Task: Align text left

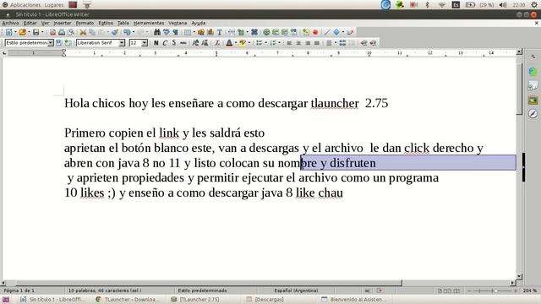Action: tap(289, 43)
